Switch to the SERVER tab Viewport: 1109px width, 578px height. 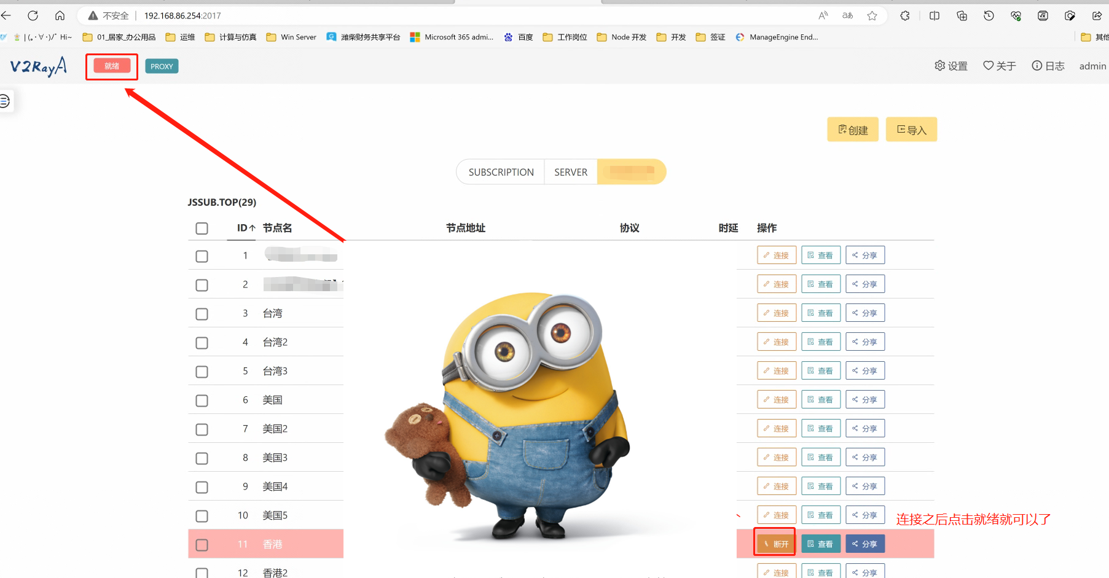(x=571, y=172)
